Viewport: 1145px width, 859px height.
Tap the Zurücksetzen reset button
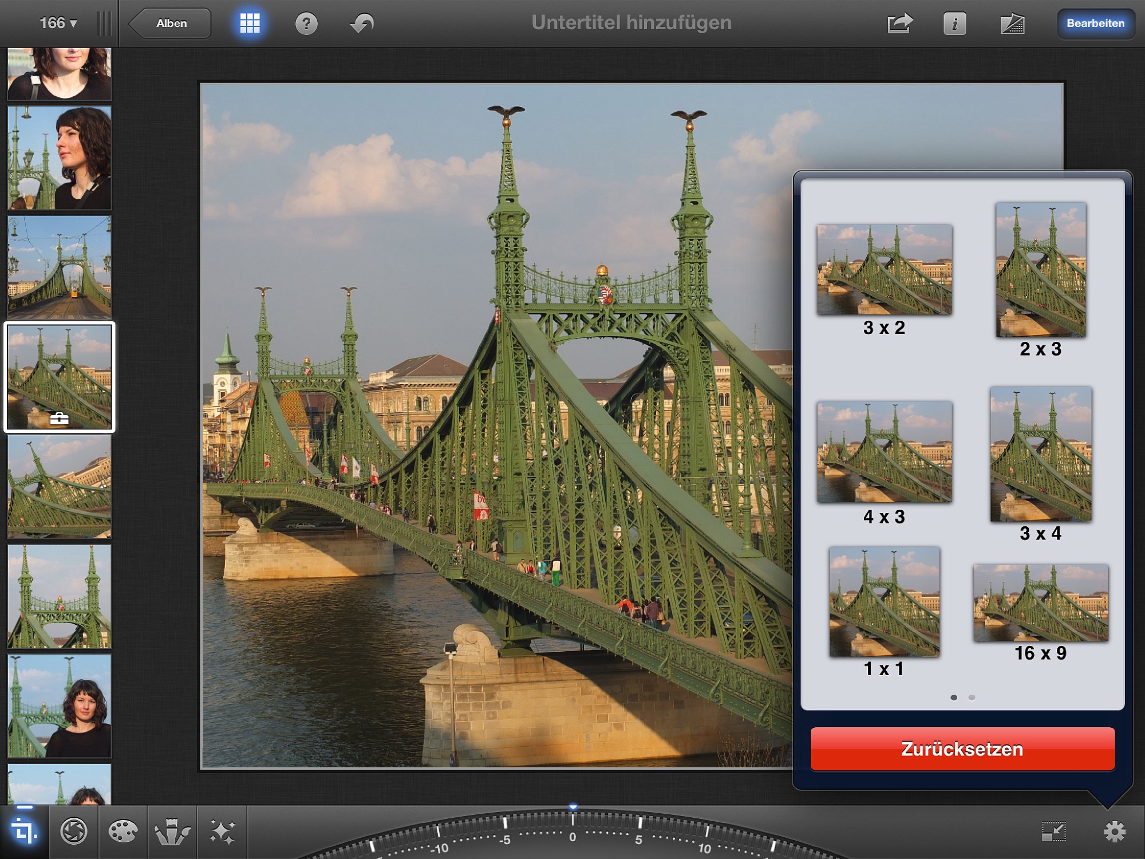[962, 748]
